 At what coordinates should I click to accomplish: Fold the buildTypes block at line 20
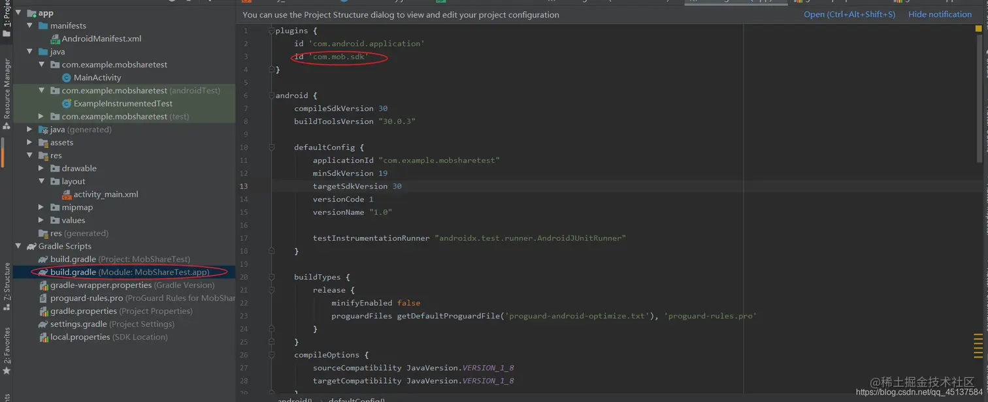pos(272,277)
